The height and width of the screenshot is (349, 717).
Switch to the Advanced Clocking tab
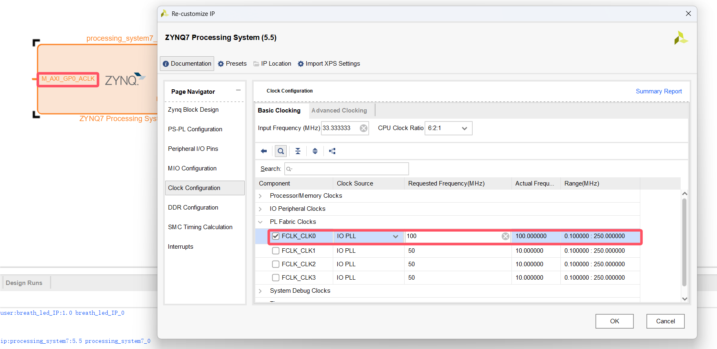coord(339,110)
